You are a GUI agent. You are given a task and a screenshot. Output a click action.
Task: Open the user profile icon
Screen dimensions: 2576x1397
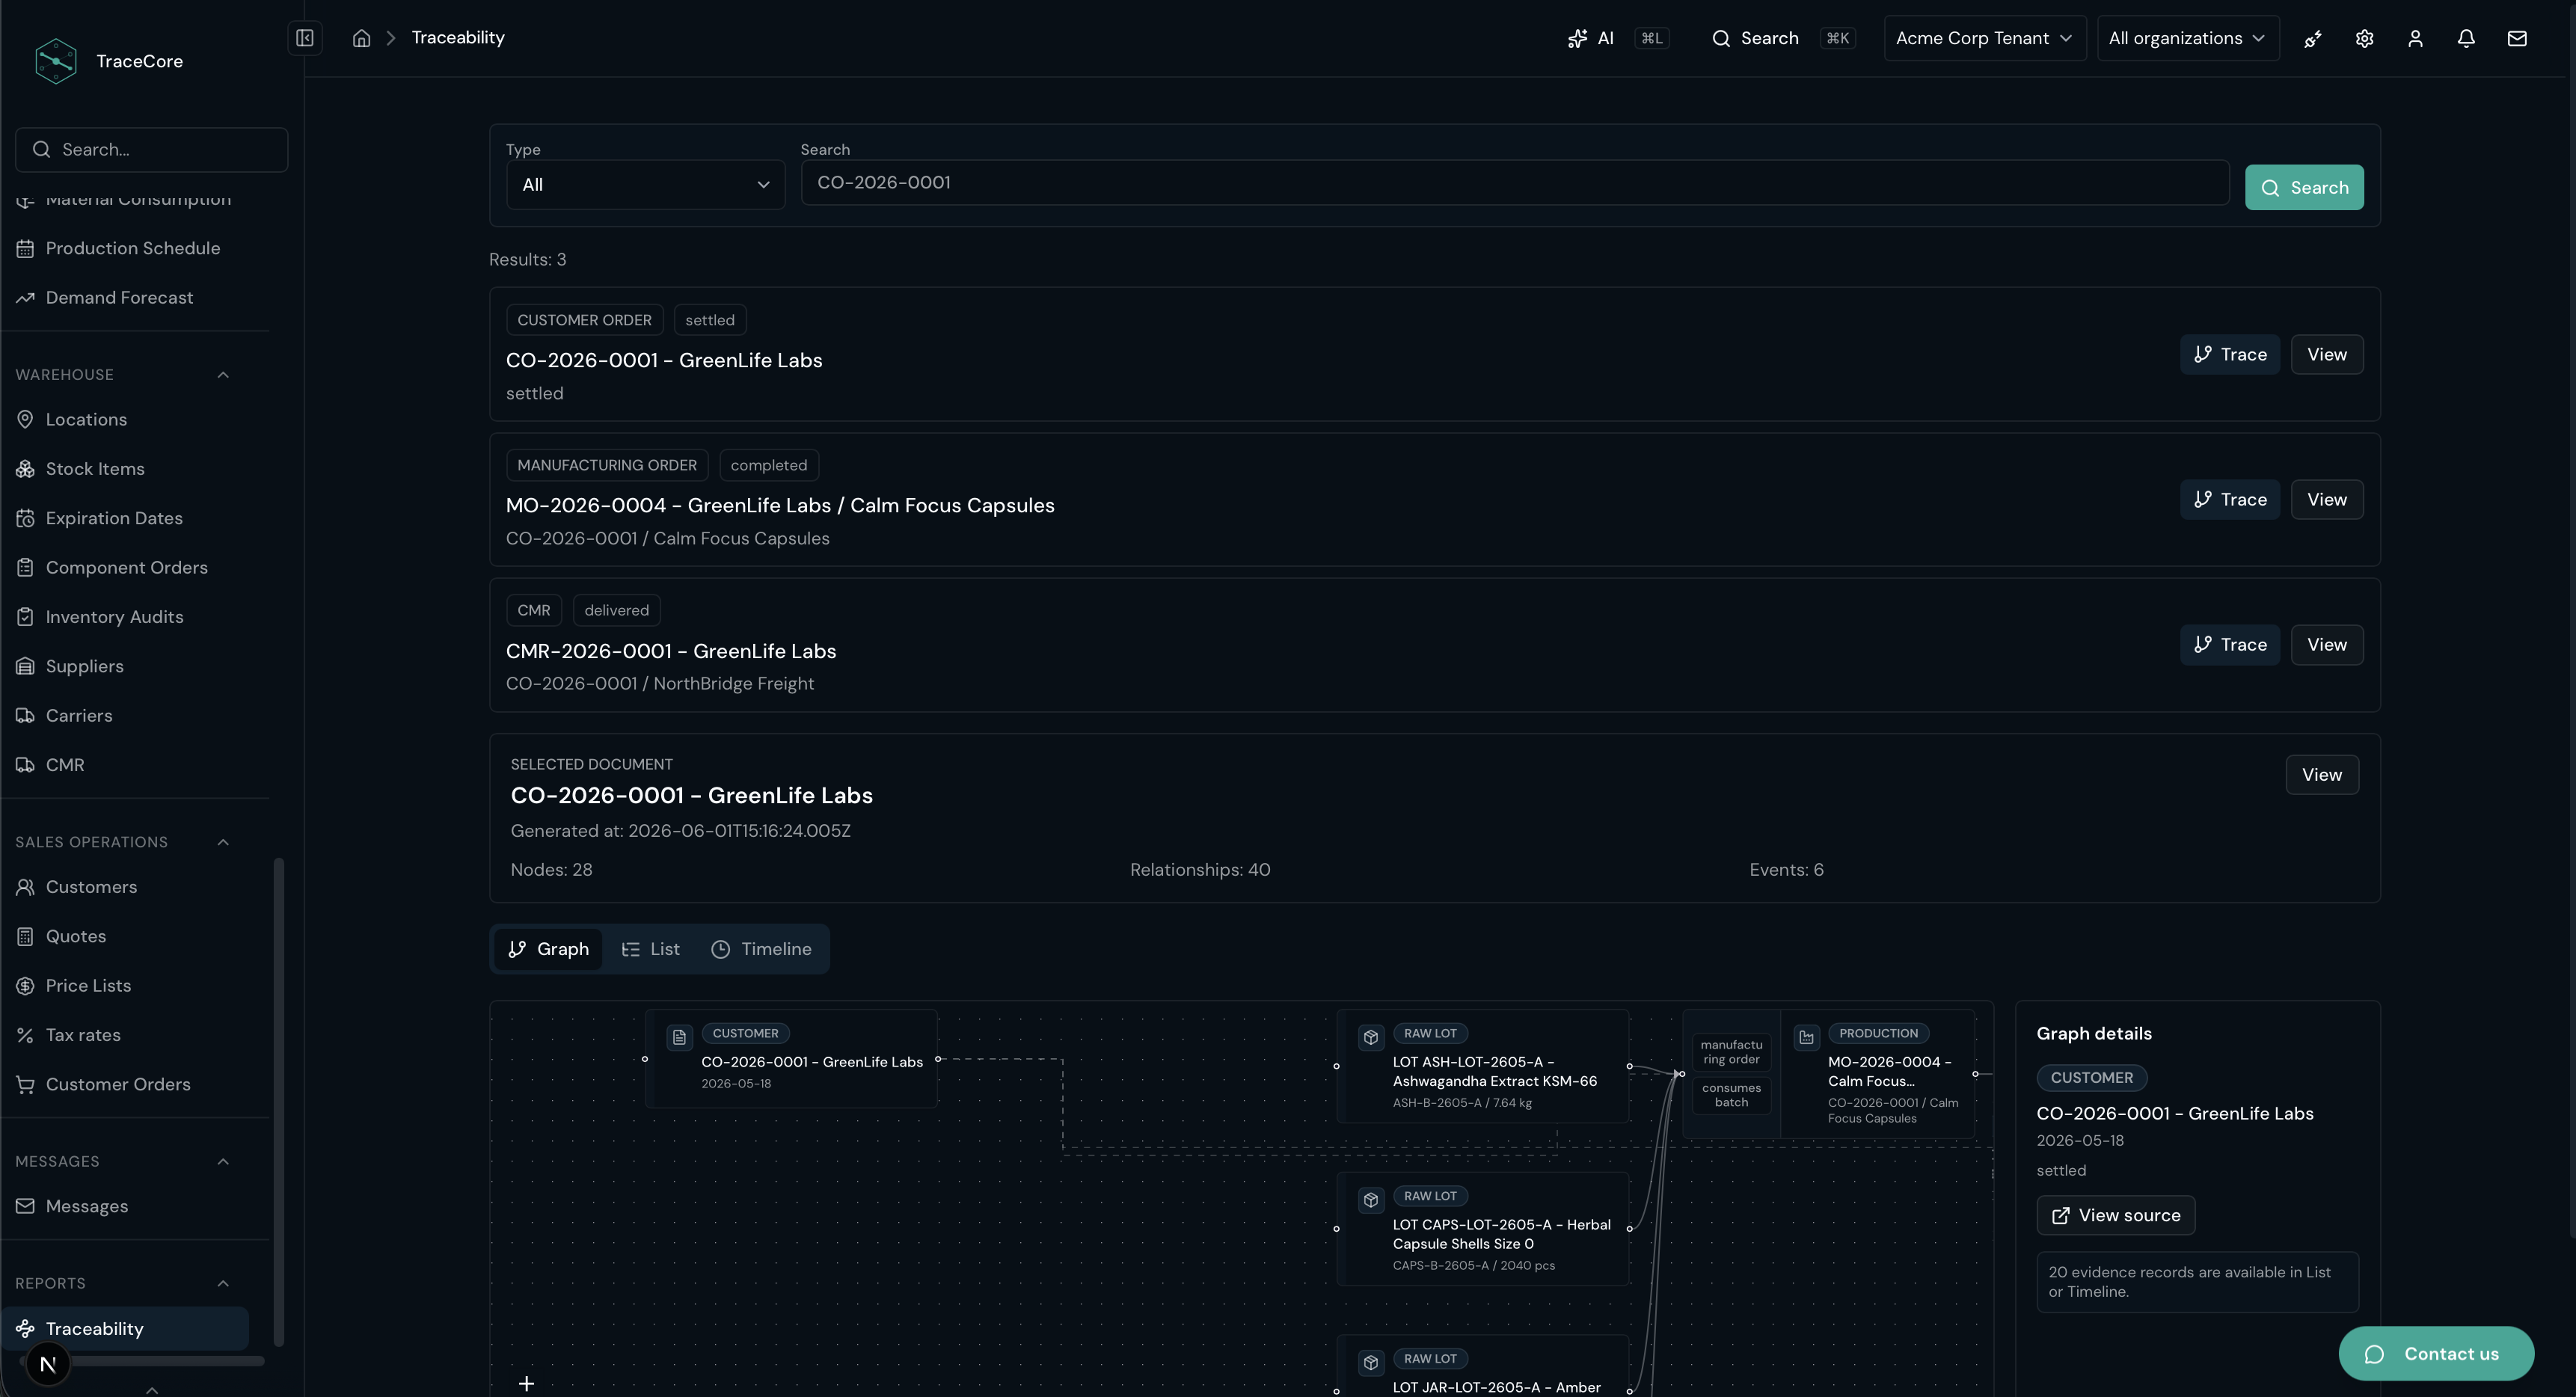click(2415, 38)
